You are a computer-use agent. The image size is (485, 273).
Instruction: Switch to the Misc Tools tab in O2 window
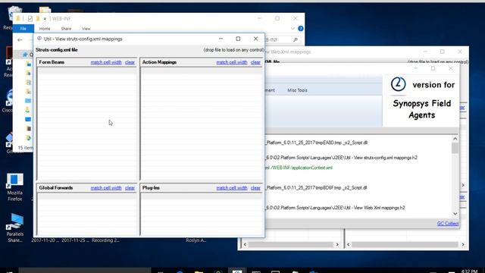(297, 90)
